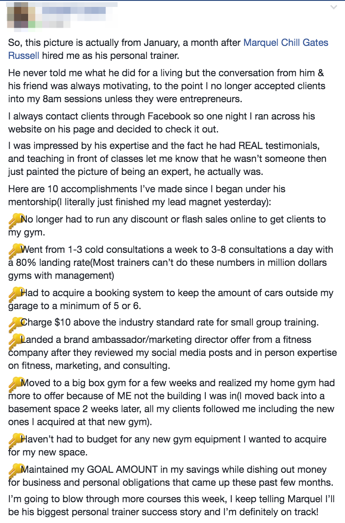The height and width of the screenshot is (523, 345).
Task: Click key emoji next to "Charge $10 above"
Action: coord(15,323)
